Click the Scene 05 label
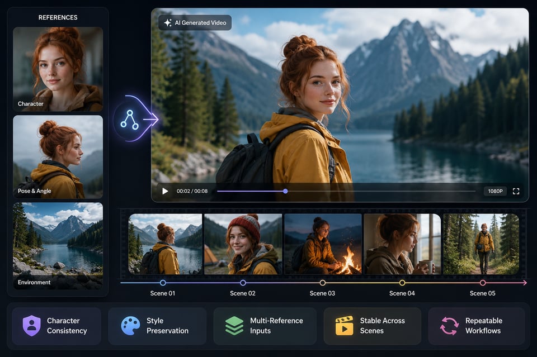Screen dimensions: 537x357 [x=483, y=293]
